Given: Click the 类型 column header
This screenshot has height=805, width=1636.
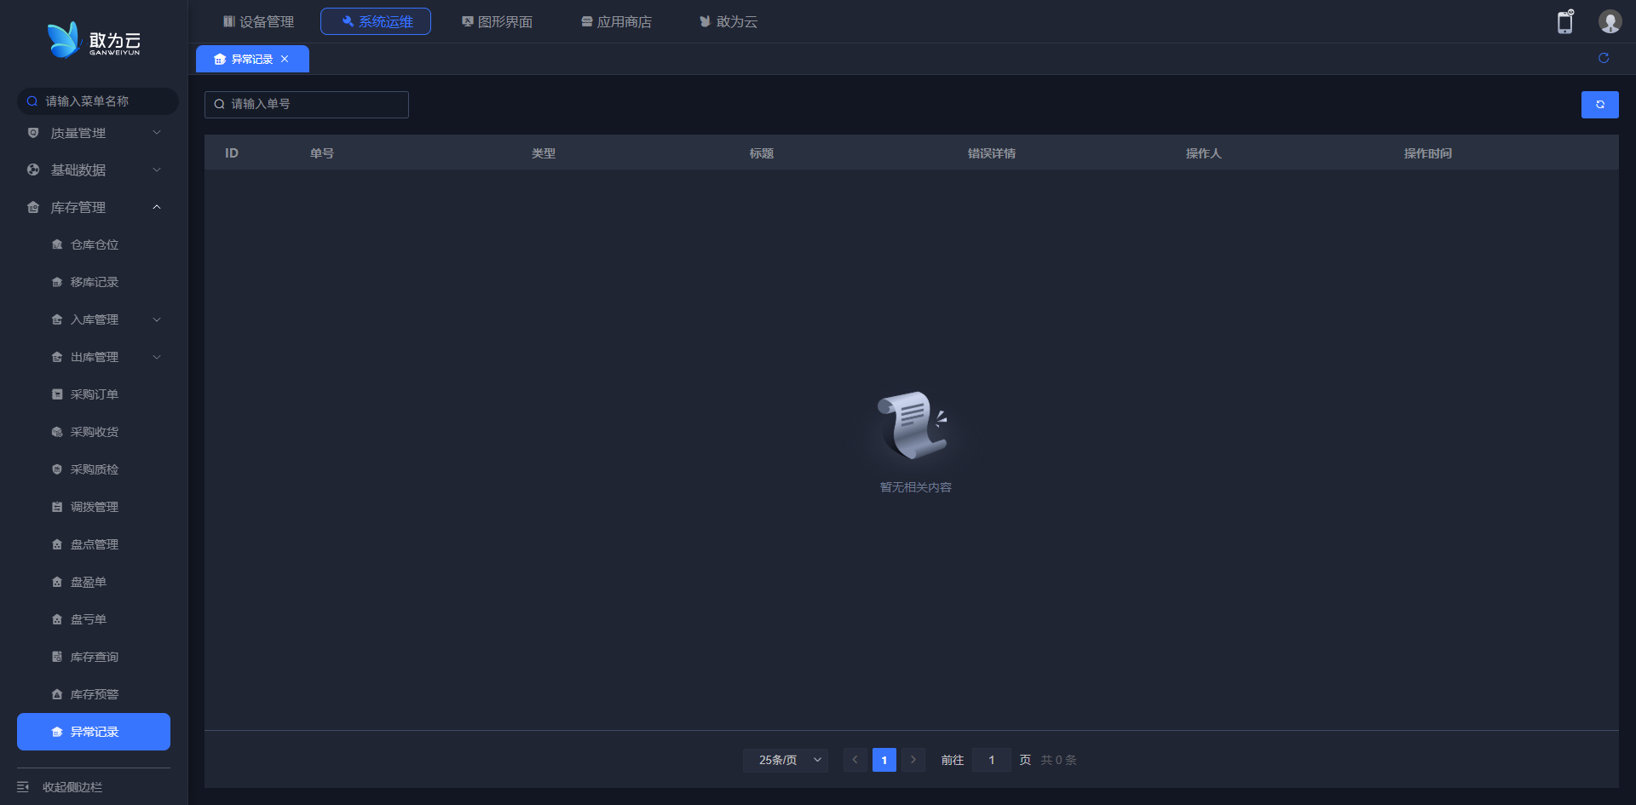Looking at the screenshot, I should click(544, 153).
